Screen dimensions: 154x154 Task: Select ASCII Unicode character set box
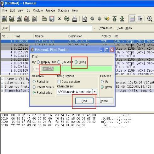(75, 92)
